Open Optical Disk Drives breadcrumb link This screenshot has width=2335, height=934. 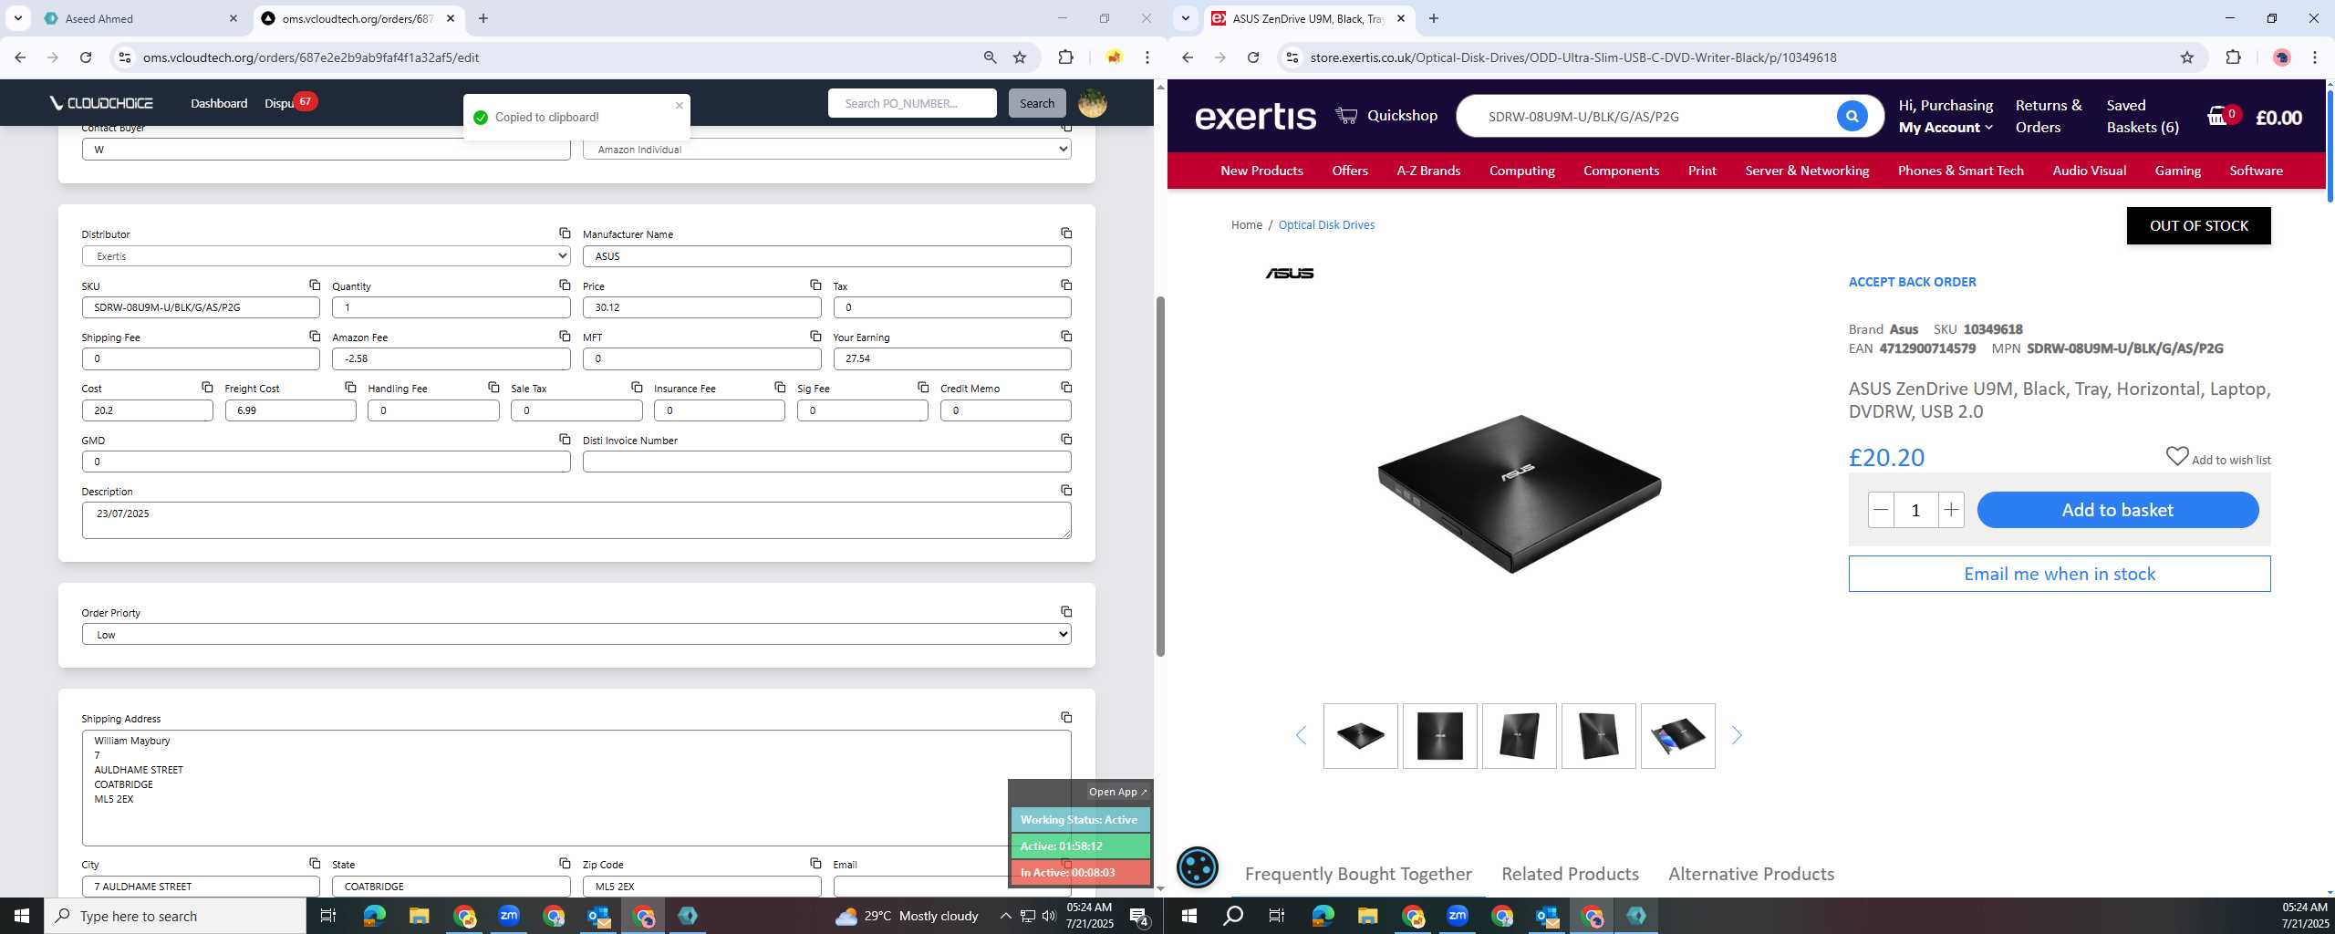[1326, 225]
